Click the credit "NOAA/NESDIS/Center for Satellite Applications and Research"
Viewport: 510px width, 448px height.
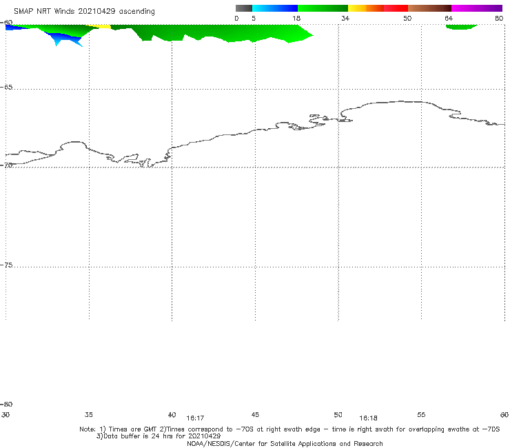285,443
